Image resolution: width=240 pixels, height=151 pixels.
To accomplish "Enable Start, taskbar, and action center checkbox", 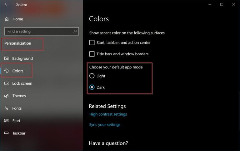I will point(92,43).
